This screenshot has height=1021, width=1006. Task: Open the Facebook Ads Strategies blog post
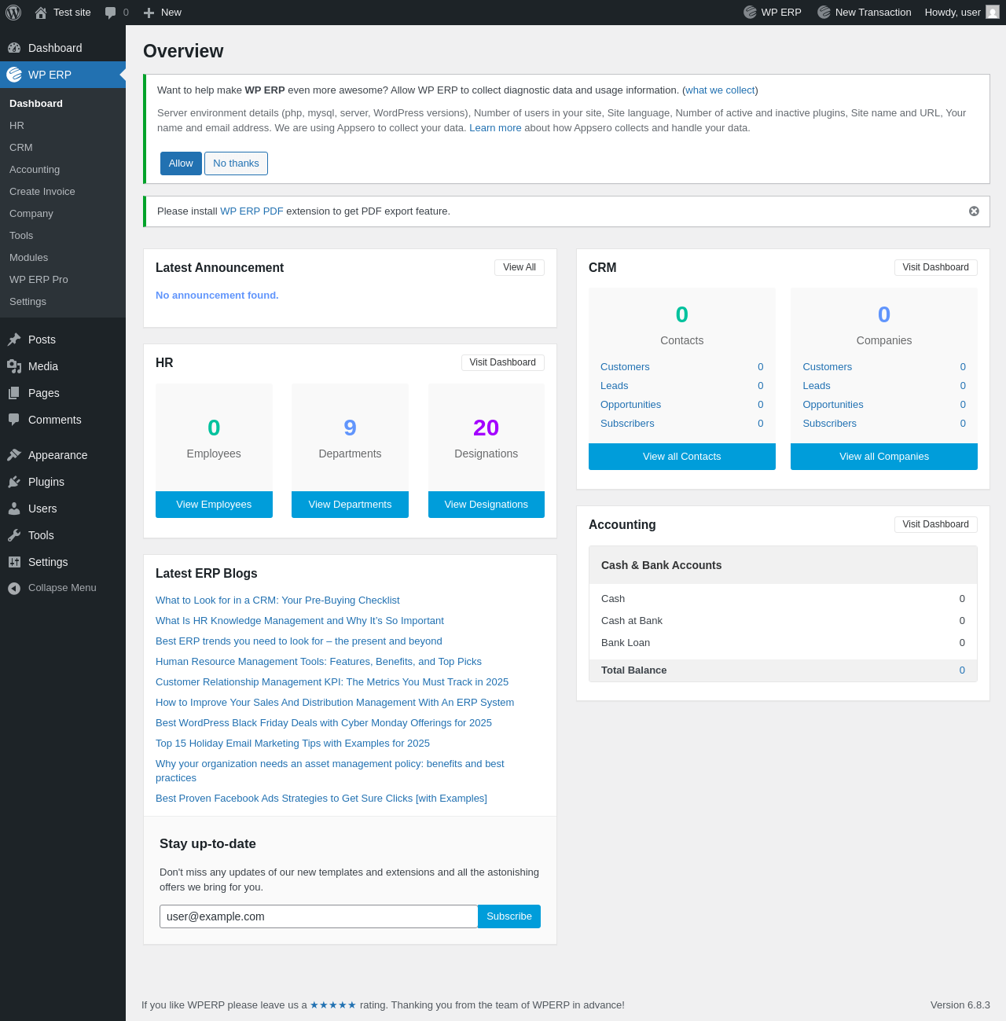[x=321, y=799]
